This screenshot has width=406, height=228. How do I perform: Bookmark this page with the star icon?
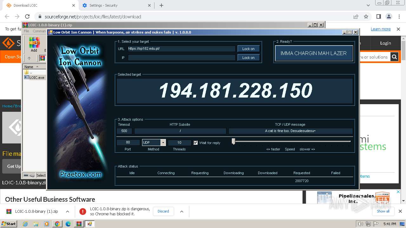pos(366,16)
